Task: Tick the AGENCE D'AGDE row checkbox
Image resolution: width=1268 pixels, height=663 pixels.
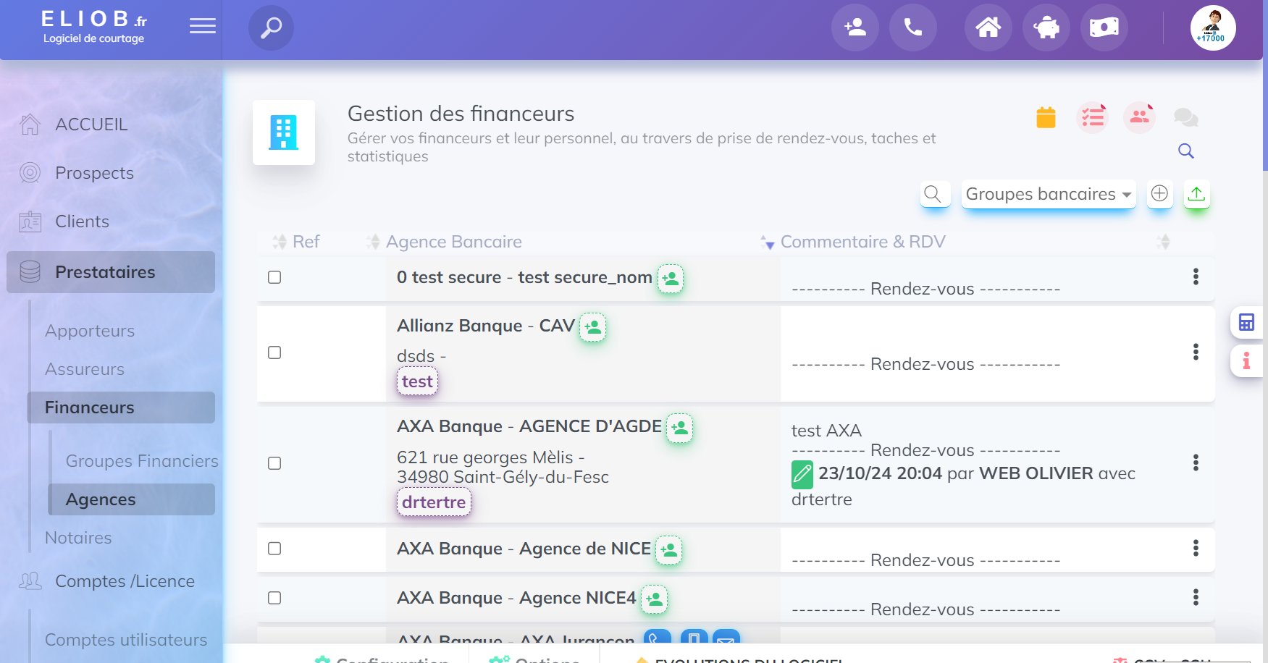Action: [x=274, y=463]
